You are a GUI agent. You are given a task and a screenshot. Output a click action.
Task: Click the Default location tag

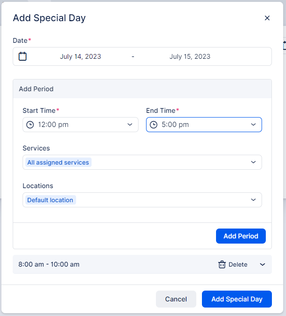click(x=50, y=200)
